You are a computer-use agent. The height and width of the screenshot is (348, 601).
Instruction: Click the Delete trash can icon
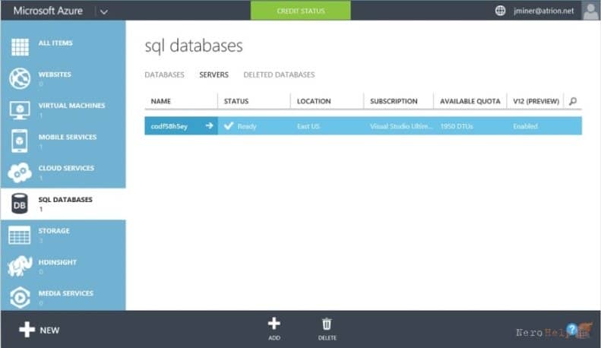pos(327,324)
